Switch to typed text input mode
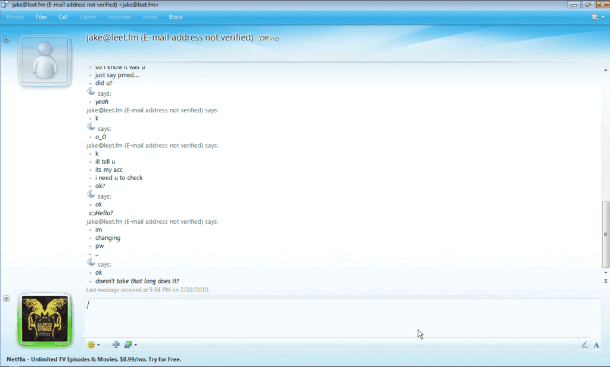The width and height of the screenshot is (610, 367). (596, 344)
